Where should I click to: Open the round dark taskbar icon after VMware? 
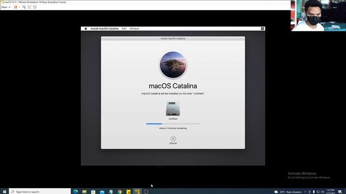pos(146,192)
